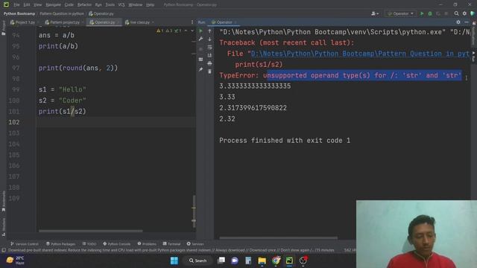
Task: Switch to the class.py editor tab
Action: 139,22
